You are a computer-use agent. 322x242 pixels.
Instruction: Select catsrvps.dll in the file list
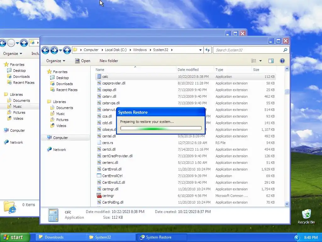click(111, 103)
